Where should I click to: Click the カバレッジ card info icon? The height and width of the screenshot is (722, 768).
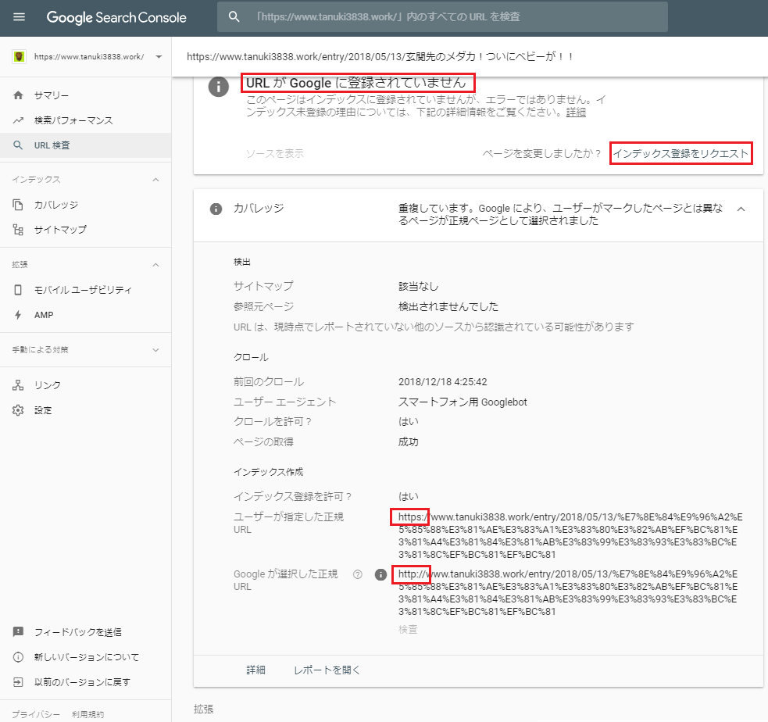point(216,209)
